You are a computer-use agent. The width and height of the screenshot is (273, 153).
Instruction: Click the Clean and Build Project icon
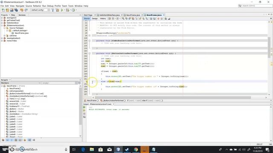point(57,10)
